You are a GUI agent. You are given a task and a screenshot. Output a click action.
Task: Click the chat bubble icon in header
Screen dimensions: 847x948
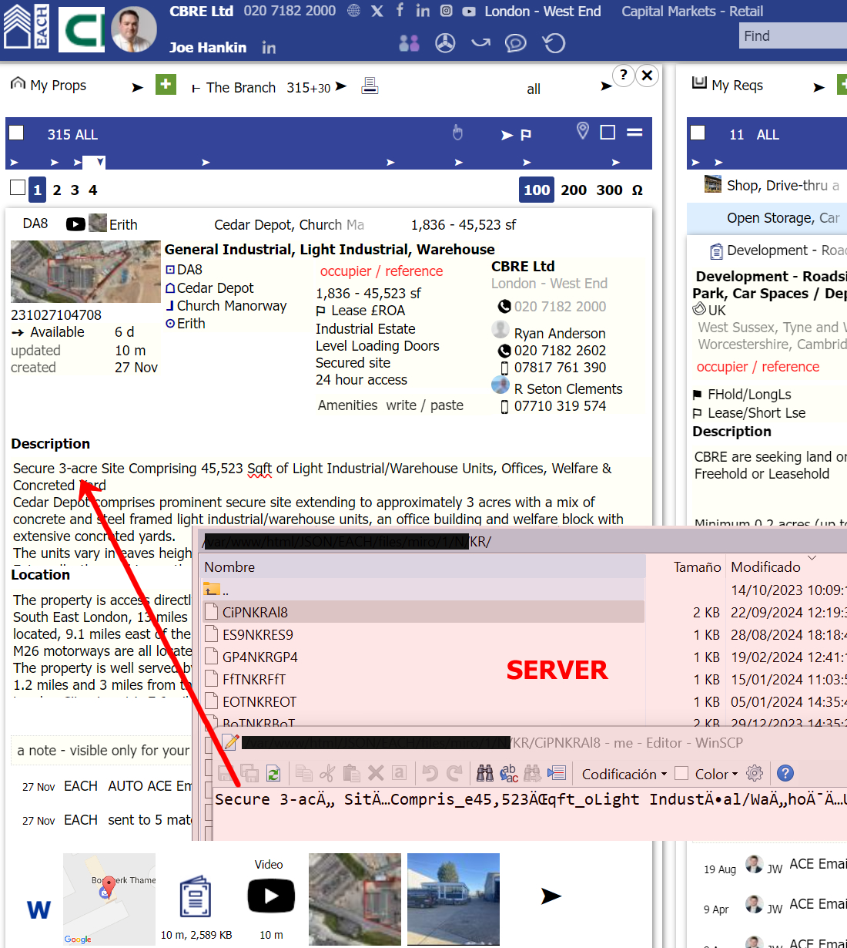tap(515, 43)
